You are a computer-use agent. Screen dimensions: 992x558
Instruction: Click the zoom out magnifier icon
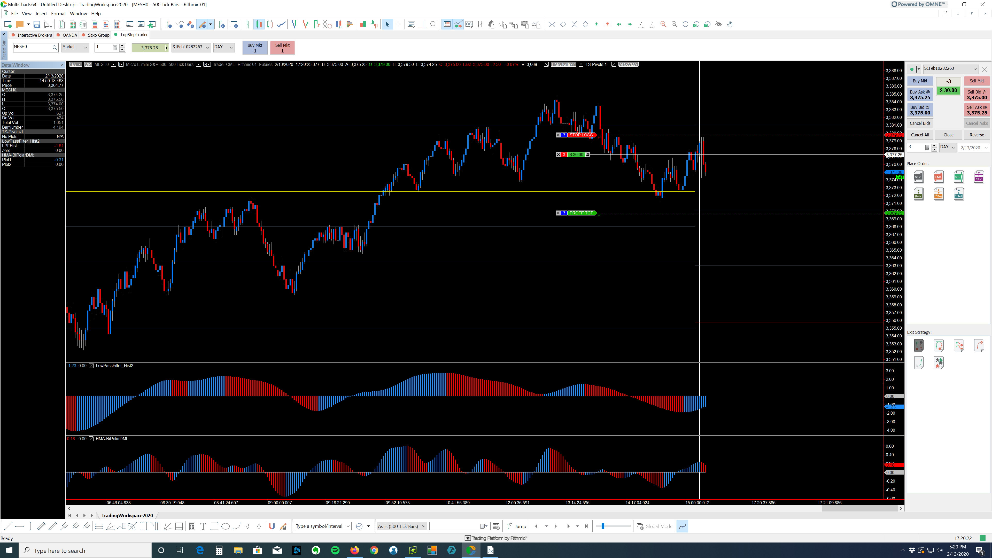coord(674,24)
